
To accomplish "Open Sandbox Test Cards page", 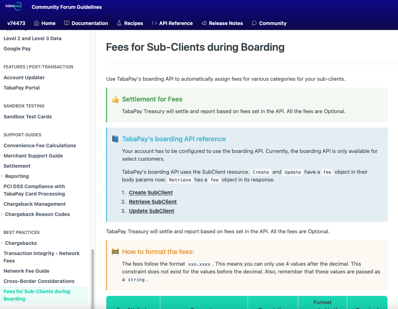I will tap(28, 117).
